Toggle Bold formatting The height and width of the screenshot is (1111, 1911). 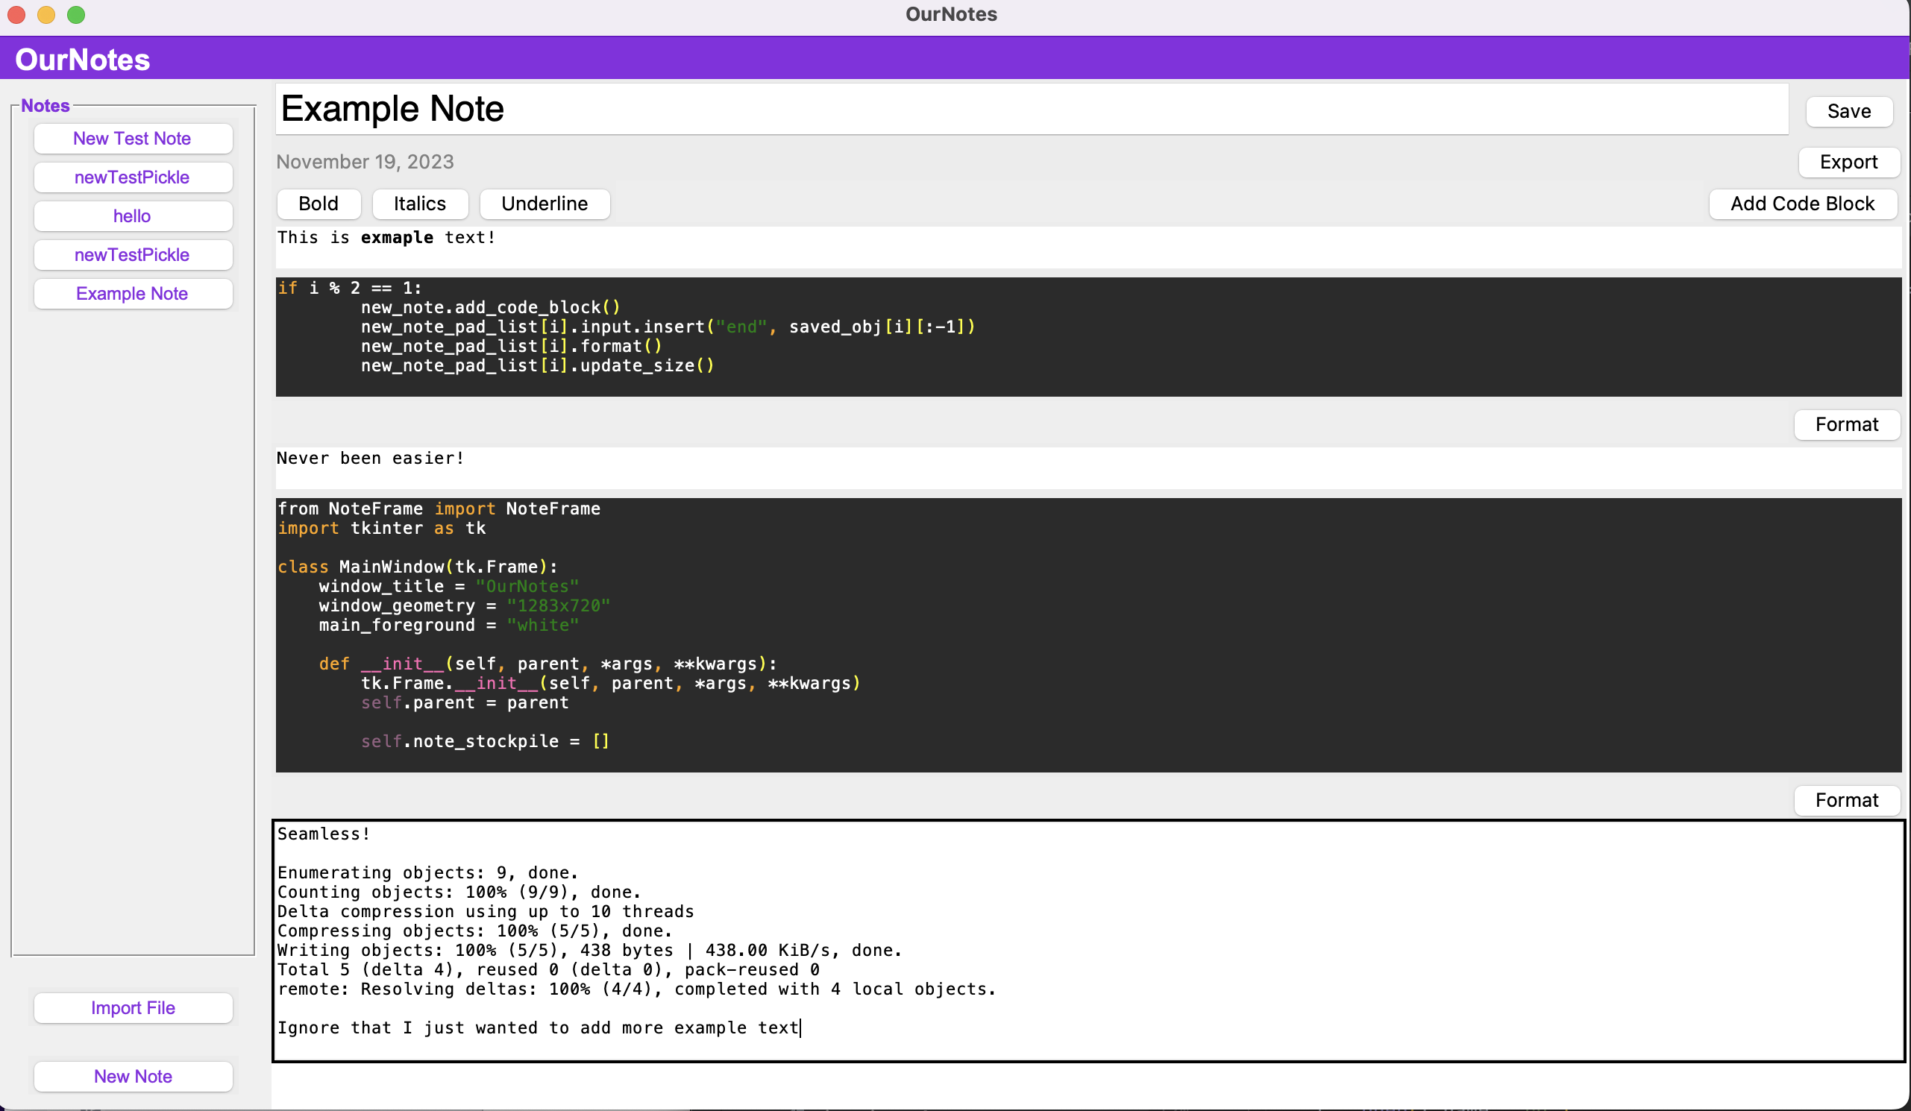[x=318, y=204]
